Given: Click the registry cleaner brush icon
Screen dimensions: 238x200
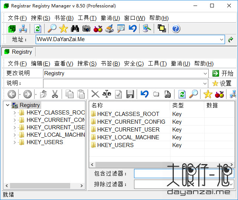Looking at the screenshot, I should click(110, 29).
